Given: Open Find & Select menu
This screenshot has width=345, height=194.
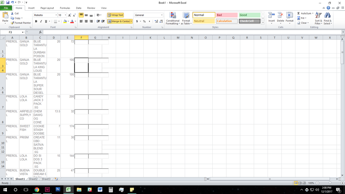Looking at the screenshot, I should (328, 19).
